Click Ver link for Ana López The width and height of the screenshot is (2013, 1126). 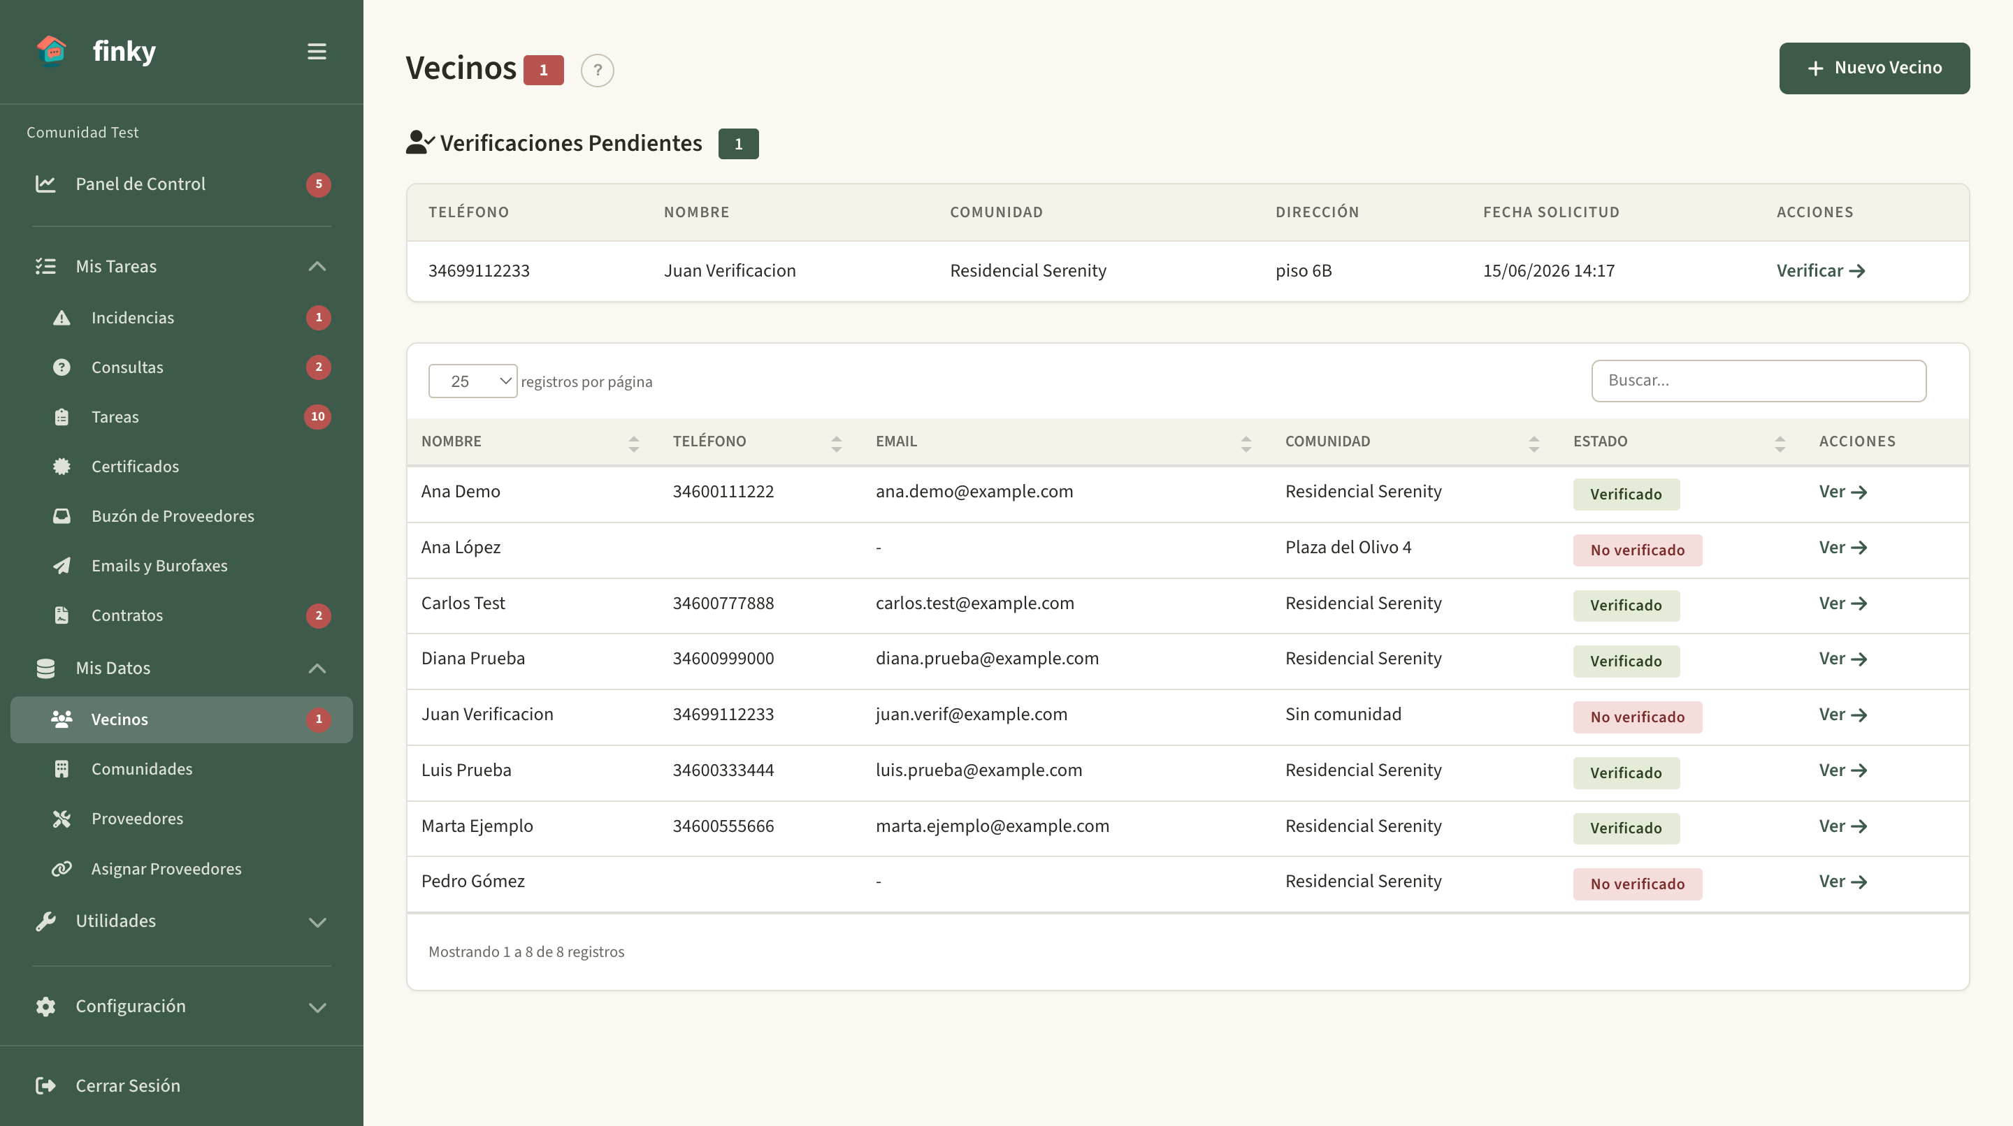1842,548
